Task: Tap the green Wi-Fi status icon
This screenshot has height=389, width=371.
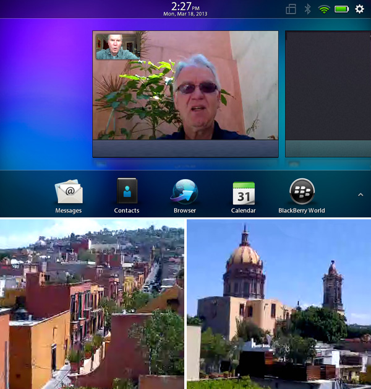Action: click(x=323, y=9)
